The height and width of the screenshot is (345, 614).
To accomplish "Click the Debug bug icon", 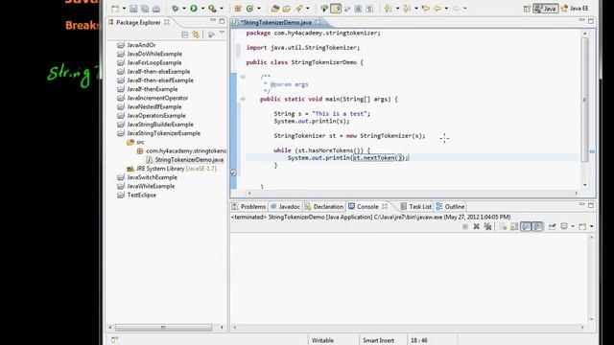I will tap(175, 9).
